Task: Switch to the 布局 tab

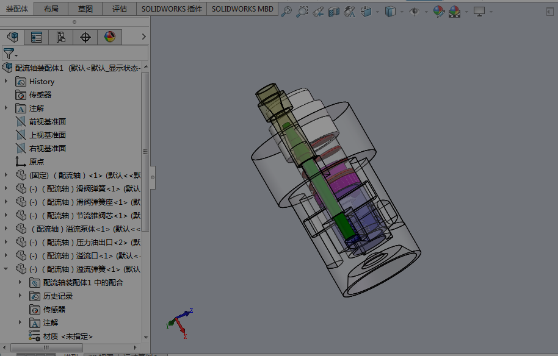Action: click(51, 9)
